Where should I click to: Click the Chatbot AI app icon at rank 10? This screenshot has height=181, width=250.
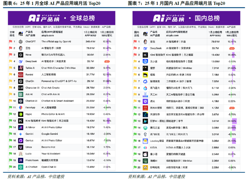point(20,101)
